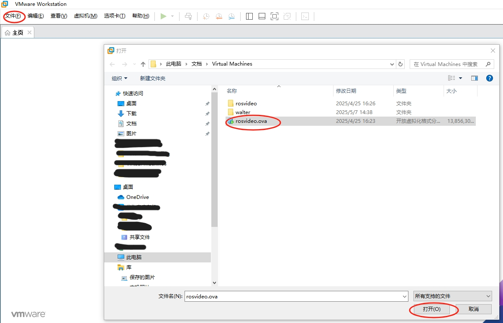Open the 虚拟机(M) menu
The width and height of the screenshot is (503, 323).
tap(85, 16)
